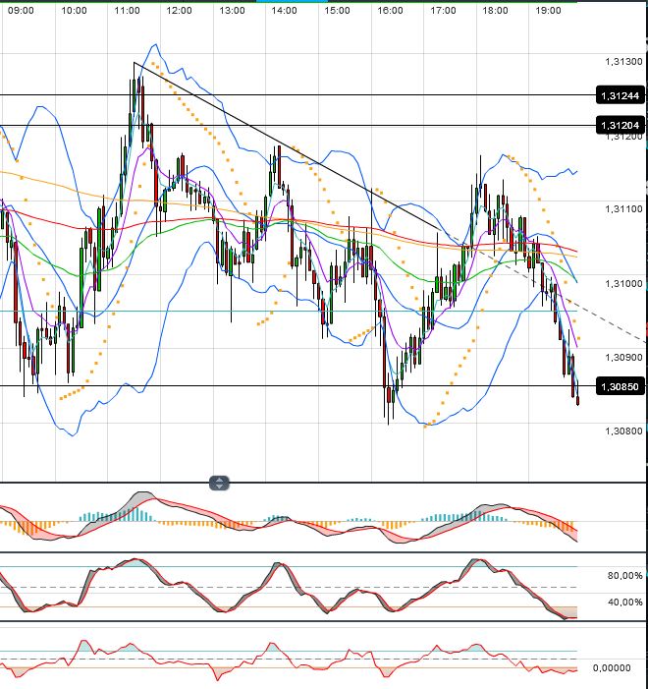Screen dimensions: 648x689
Task: Click the 17:00 time axis label
Action: pyautogui.click(x=443, y=10)
